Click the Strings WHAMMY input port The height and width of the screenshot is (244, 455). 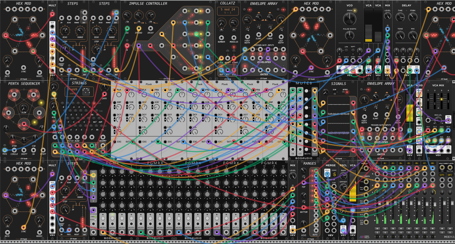(103, 137)
